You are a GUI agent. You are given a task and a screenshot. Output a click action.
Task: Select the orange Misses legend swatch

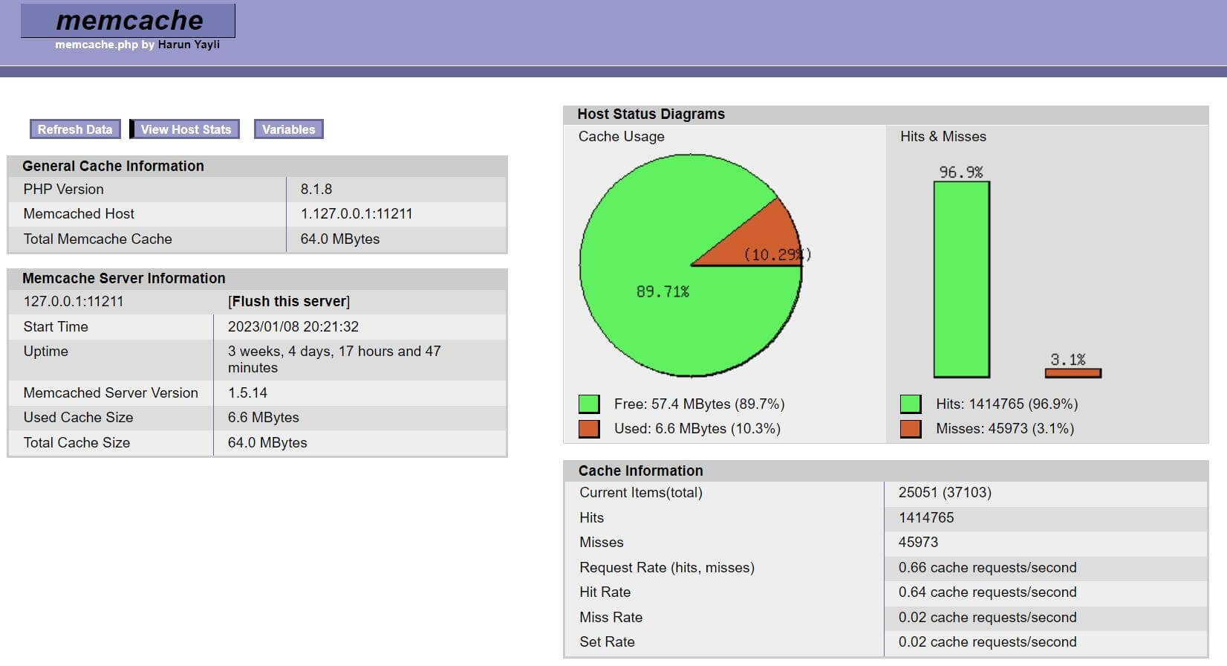point(911,428)
